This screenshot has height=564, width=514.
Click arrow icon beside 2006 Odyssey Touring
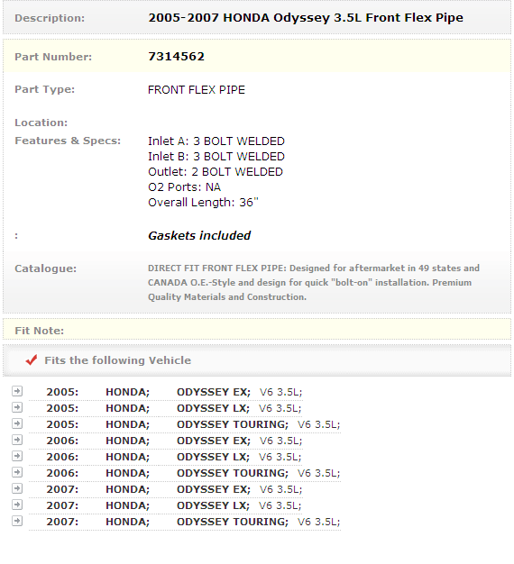tap(17, 472)
